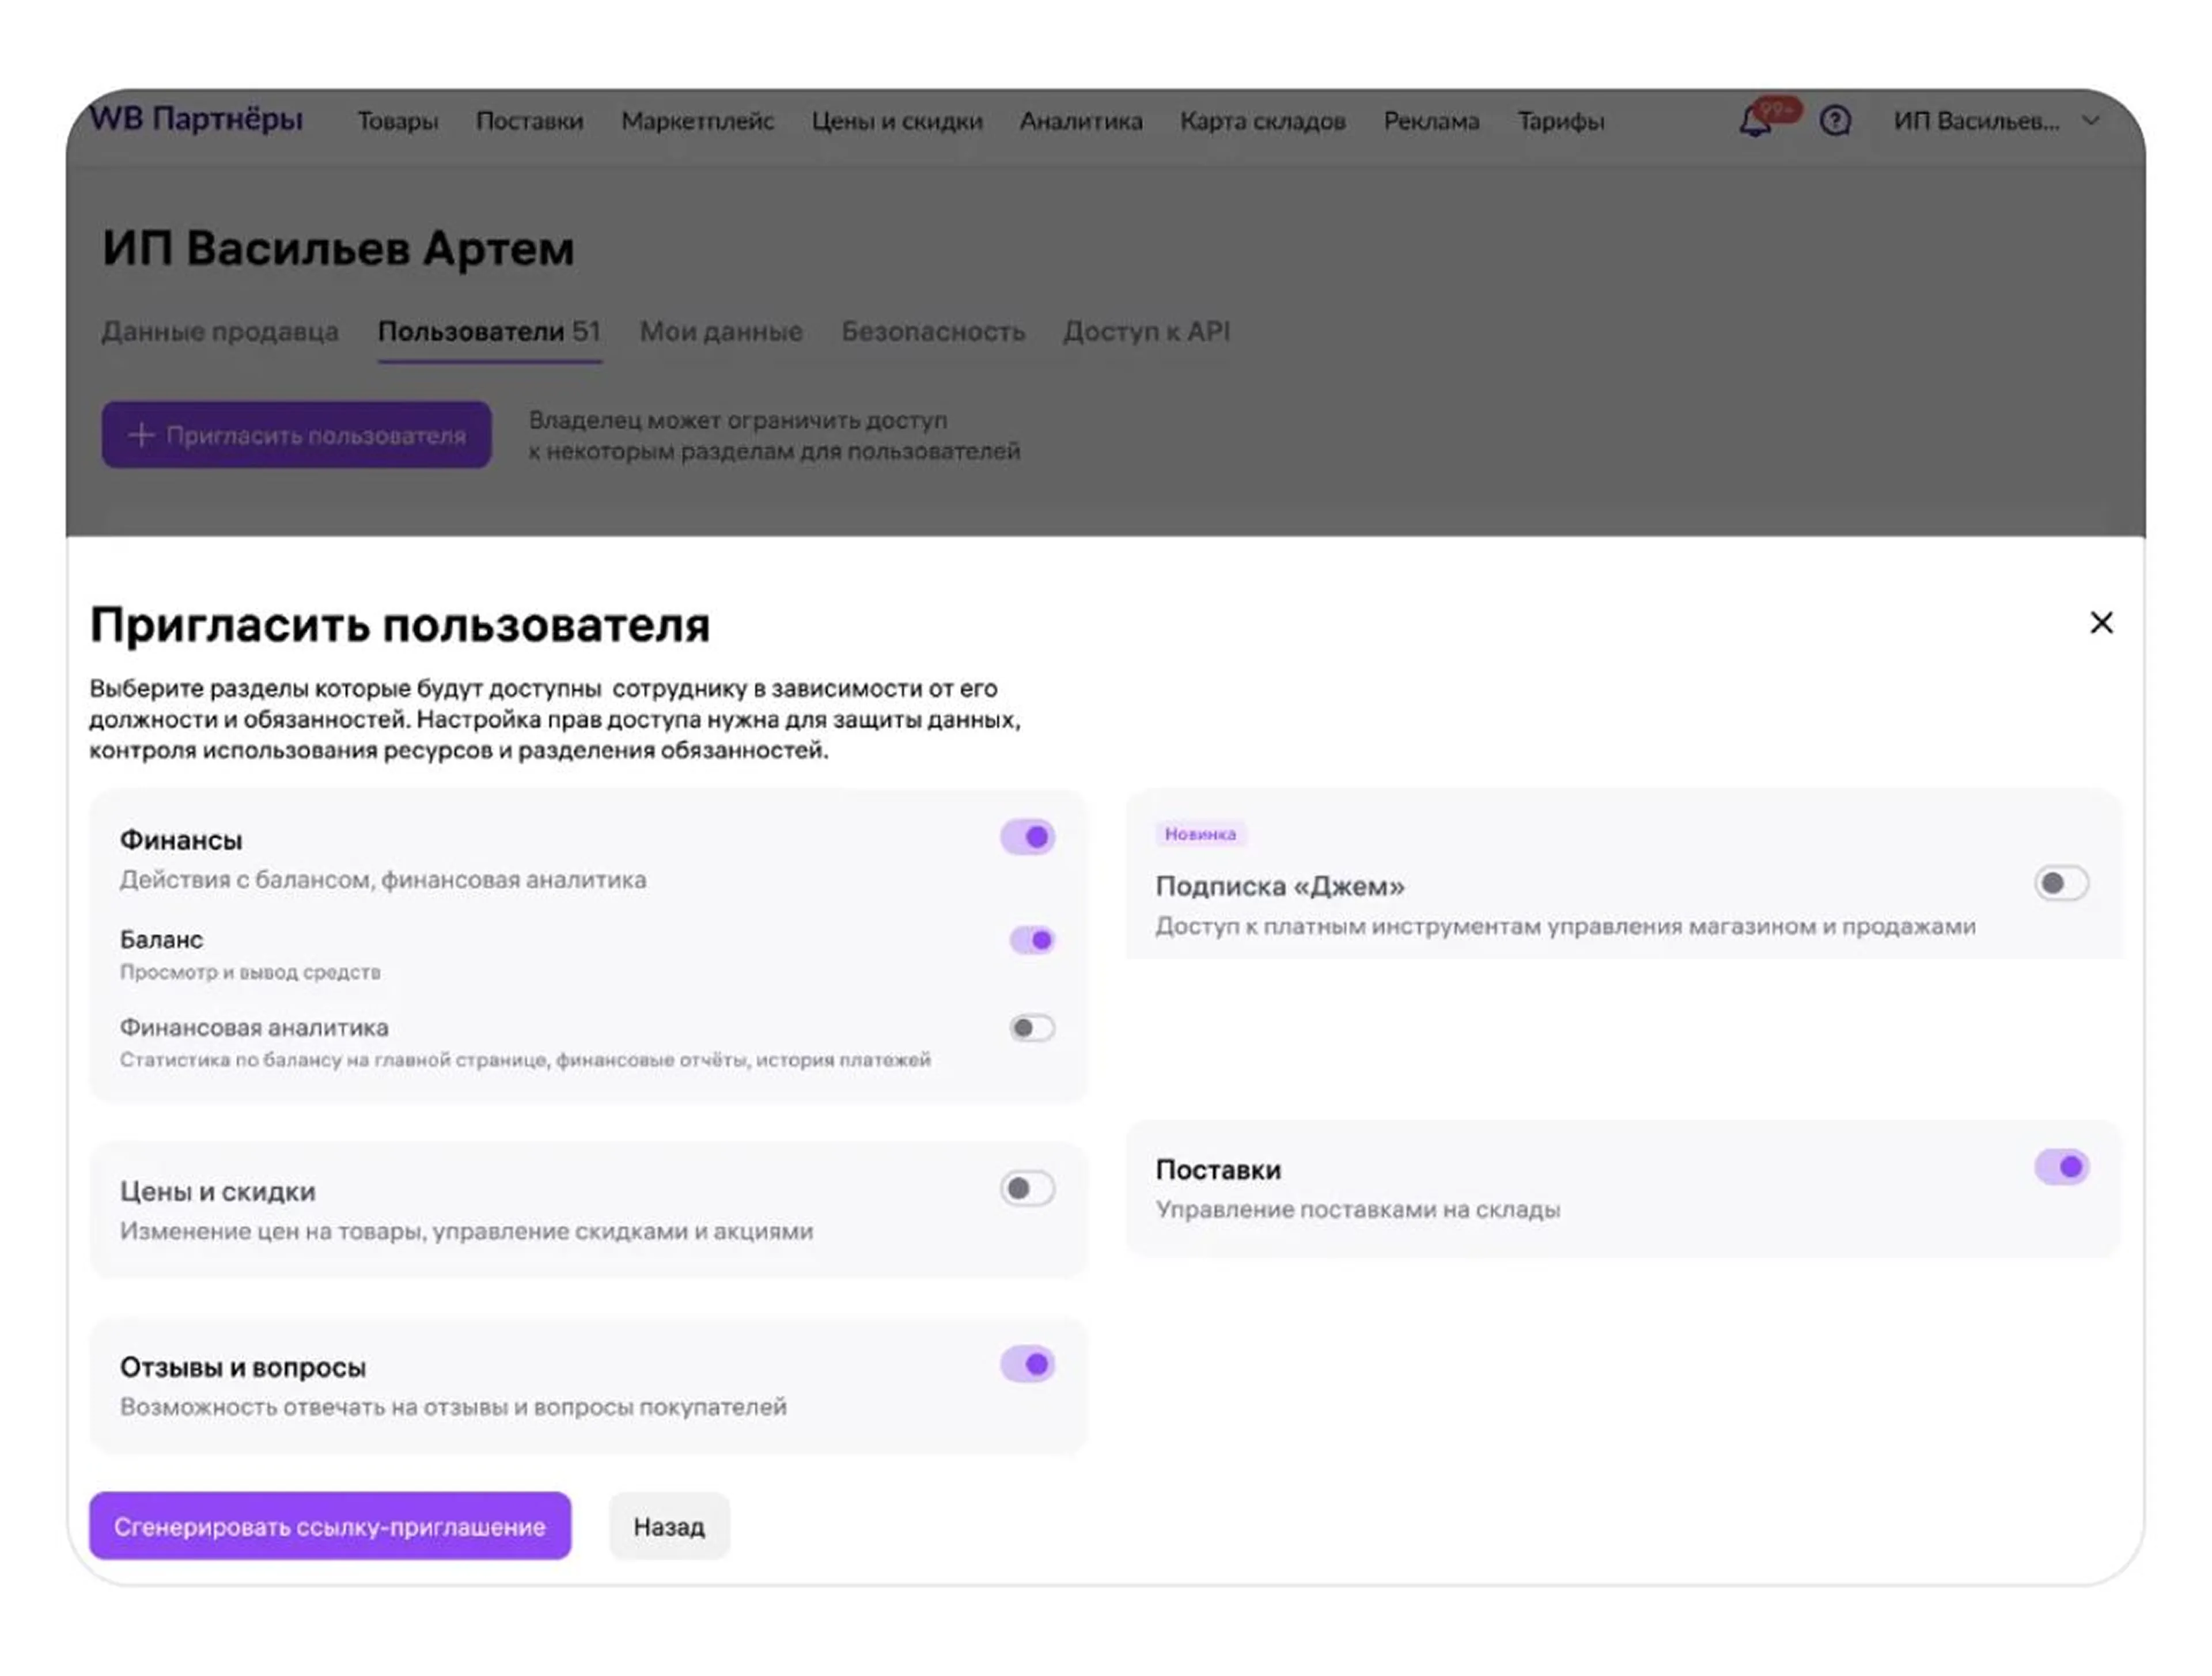Toggle the Финансы section switch
The image size is (2212, 1676).
[1027, 837]
